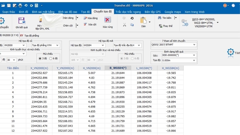The width and height of the screenshot is (240, 135).
Task: Select cell value -19.917
Action: (171, 111)
